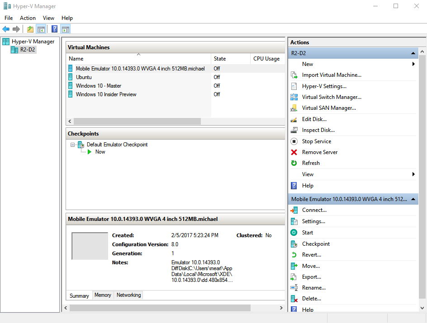Click the Actions pane scroll up arrow
This screenshot has height=323, width=427.
pyautogui.click(x=422, y=51)
